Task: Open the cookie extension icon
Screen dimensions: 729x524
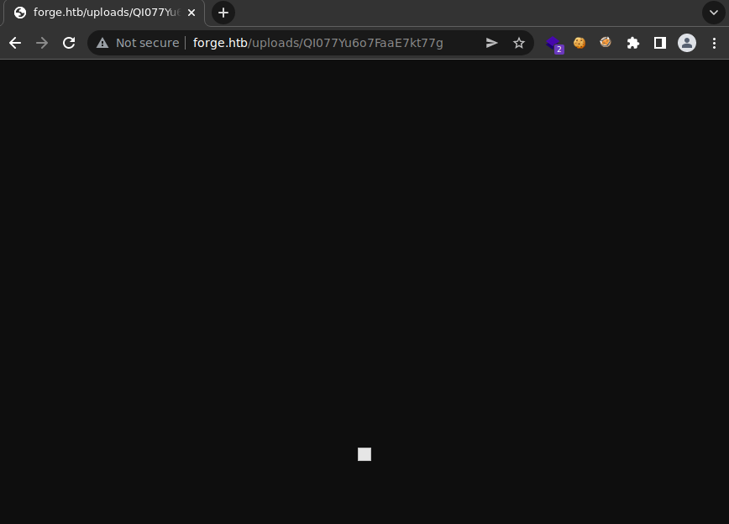Action: coord(580,43)
